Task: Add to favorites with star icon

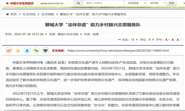Action: coord(18,51)
